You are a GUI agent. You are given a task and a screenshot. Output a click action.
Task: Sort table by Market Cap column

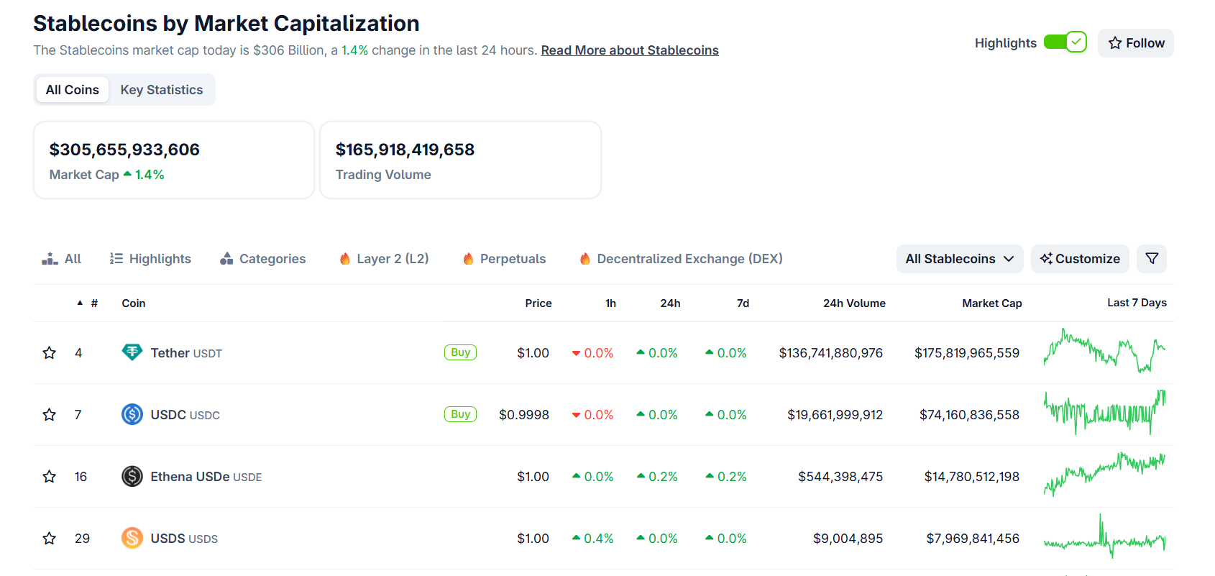[x=992, y=303]
